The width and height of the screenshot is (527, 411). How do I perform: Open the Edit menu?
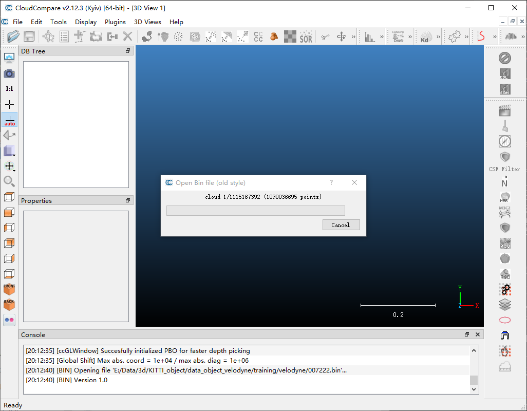tap(36, 22)
